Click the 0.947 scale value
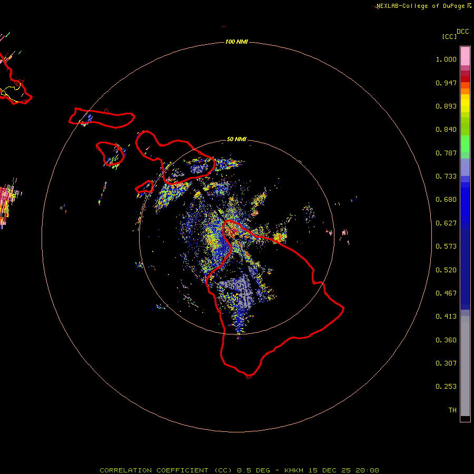474x474 pixels. (446, 83)
